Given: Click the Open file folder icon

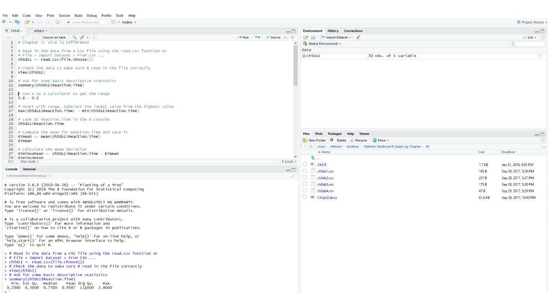Looking at the screenshot, I should (27, 22).
